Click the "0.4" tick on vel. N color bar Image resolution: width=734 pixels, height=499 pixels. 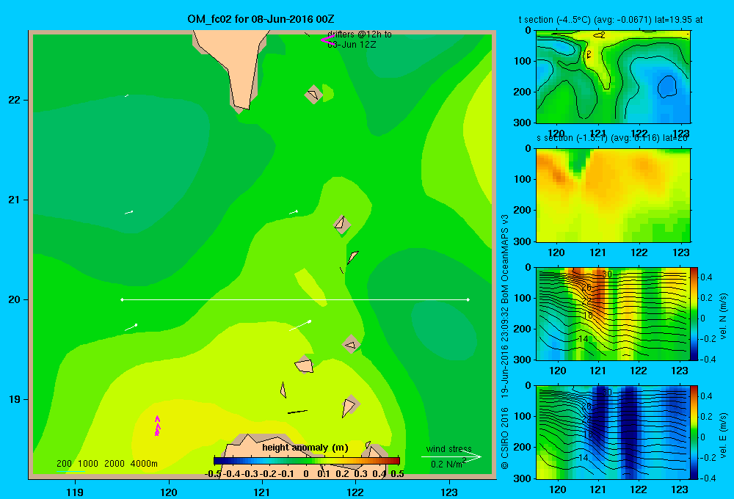[706, 277]
